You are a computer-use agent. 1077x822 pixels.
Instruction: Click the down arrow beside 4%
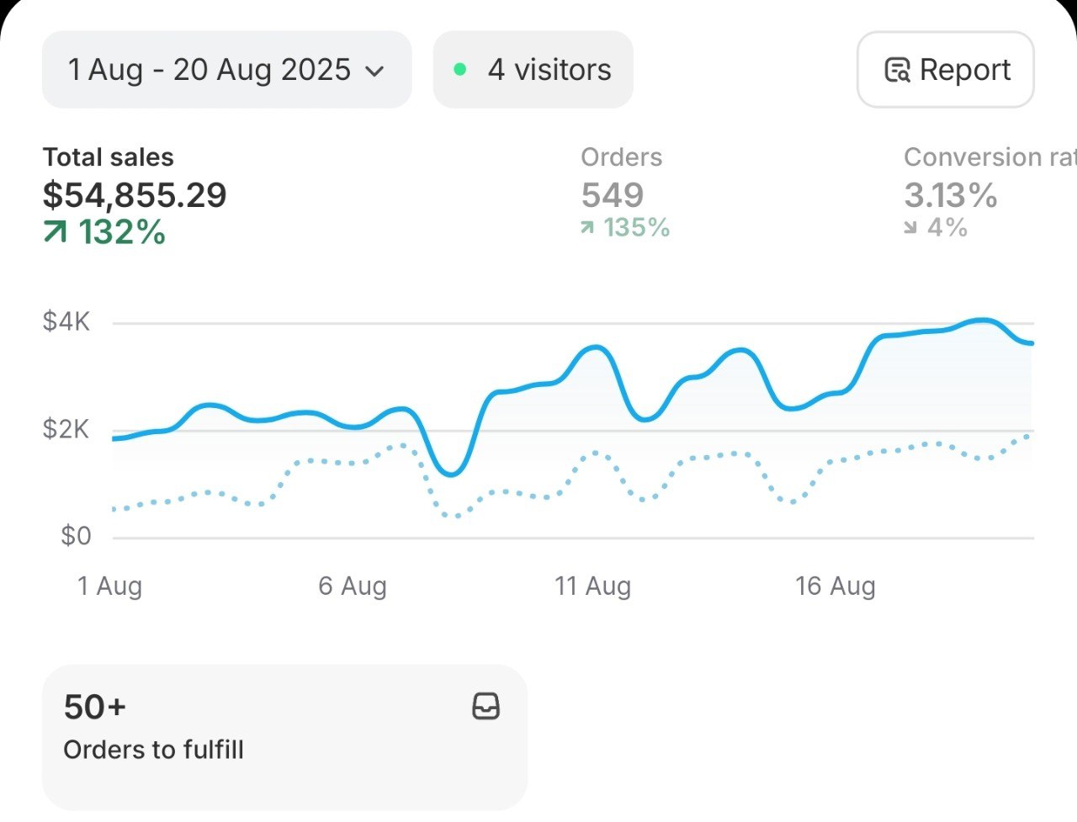[910, 227]
